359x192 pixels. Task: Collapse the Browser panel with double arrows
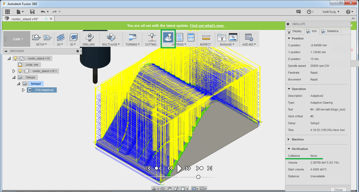coord(6,51)
